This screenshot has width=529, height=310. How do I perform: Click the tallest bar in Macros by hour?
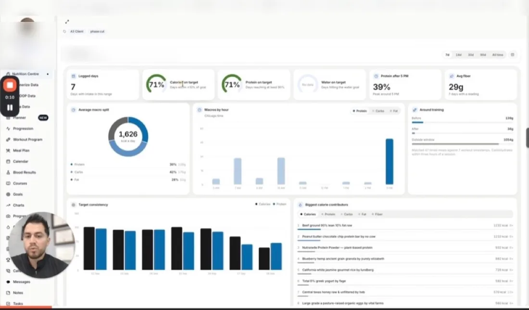(390, 162)
